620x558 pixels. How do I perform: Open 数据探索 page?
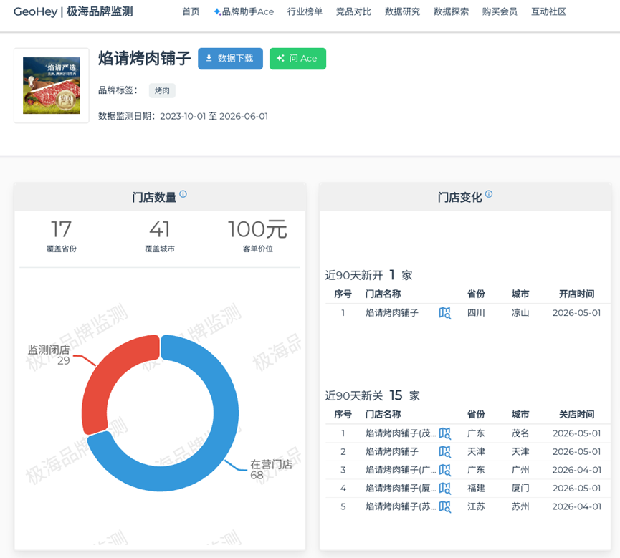coord(451,12)
